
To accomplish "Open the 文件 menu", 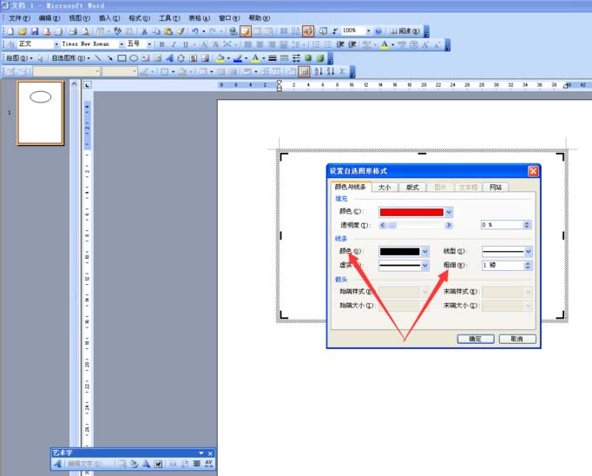I will tap(19, 18).
